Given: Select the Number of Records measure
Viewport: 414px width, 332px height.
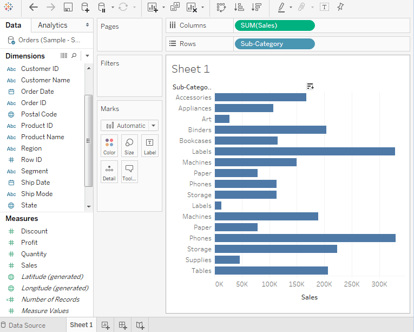Looking at the screenshot, I should click(50, 299).
